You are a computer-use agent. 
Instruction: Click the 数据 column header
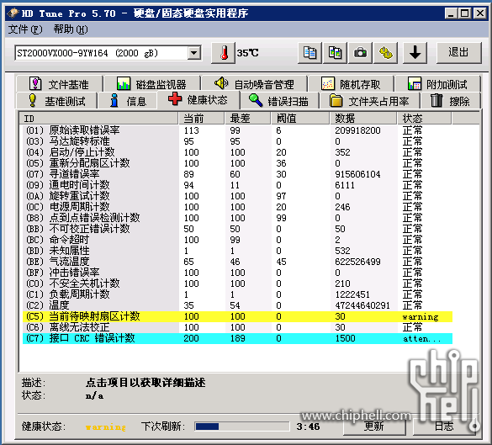pos(363,119)
